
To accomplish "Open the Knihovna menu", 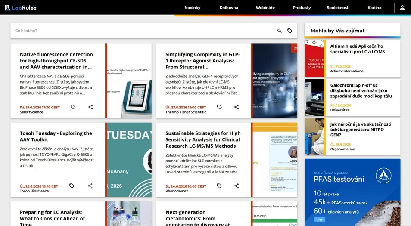I will point(229,8).
